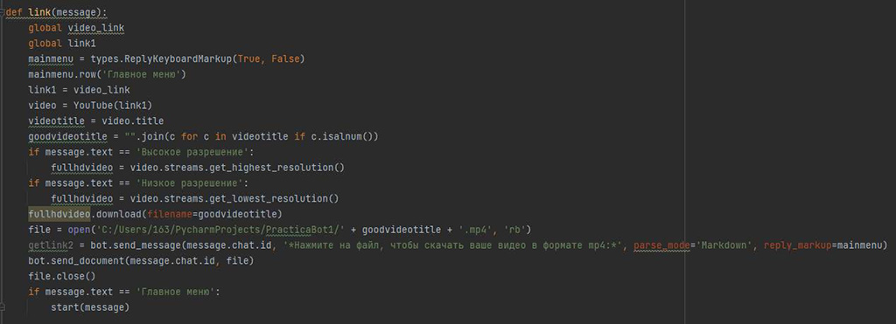Viewport: 896px width, 324px height.
Task: Click video.title attribute
Action: (133, 121)
